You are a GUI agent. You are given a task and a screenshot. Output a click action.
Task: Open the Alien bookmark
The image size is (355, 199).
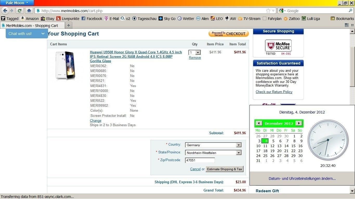[x=202, y=18]
